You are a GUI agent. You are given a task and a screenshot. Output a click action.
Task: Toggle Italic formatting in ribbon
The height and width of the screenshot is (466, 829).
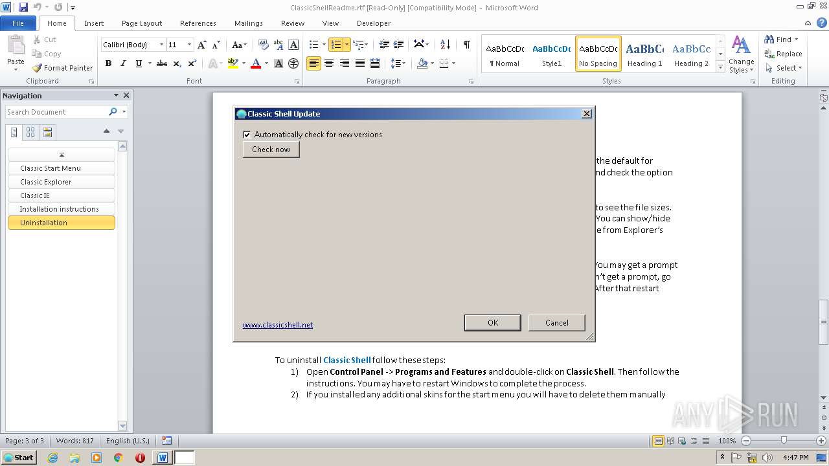[123, 63]
